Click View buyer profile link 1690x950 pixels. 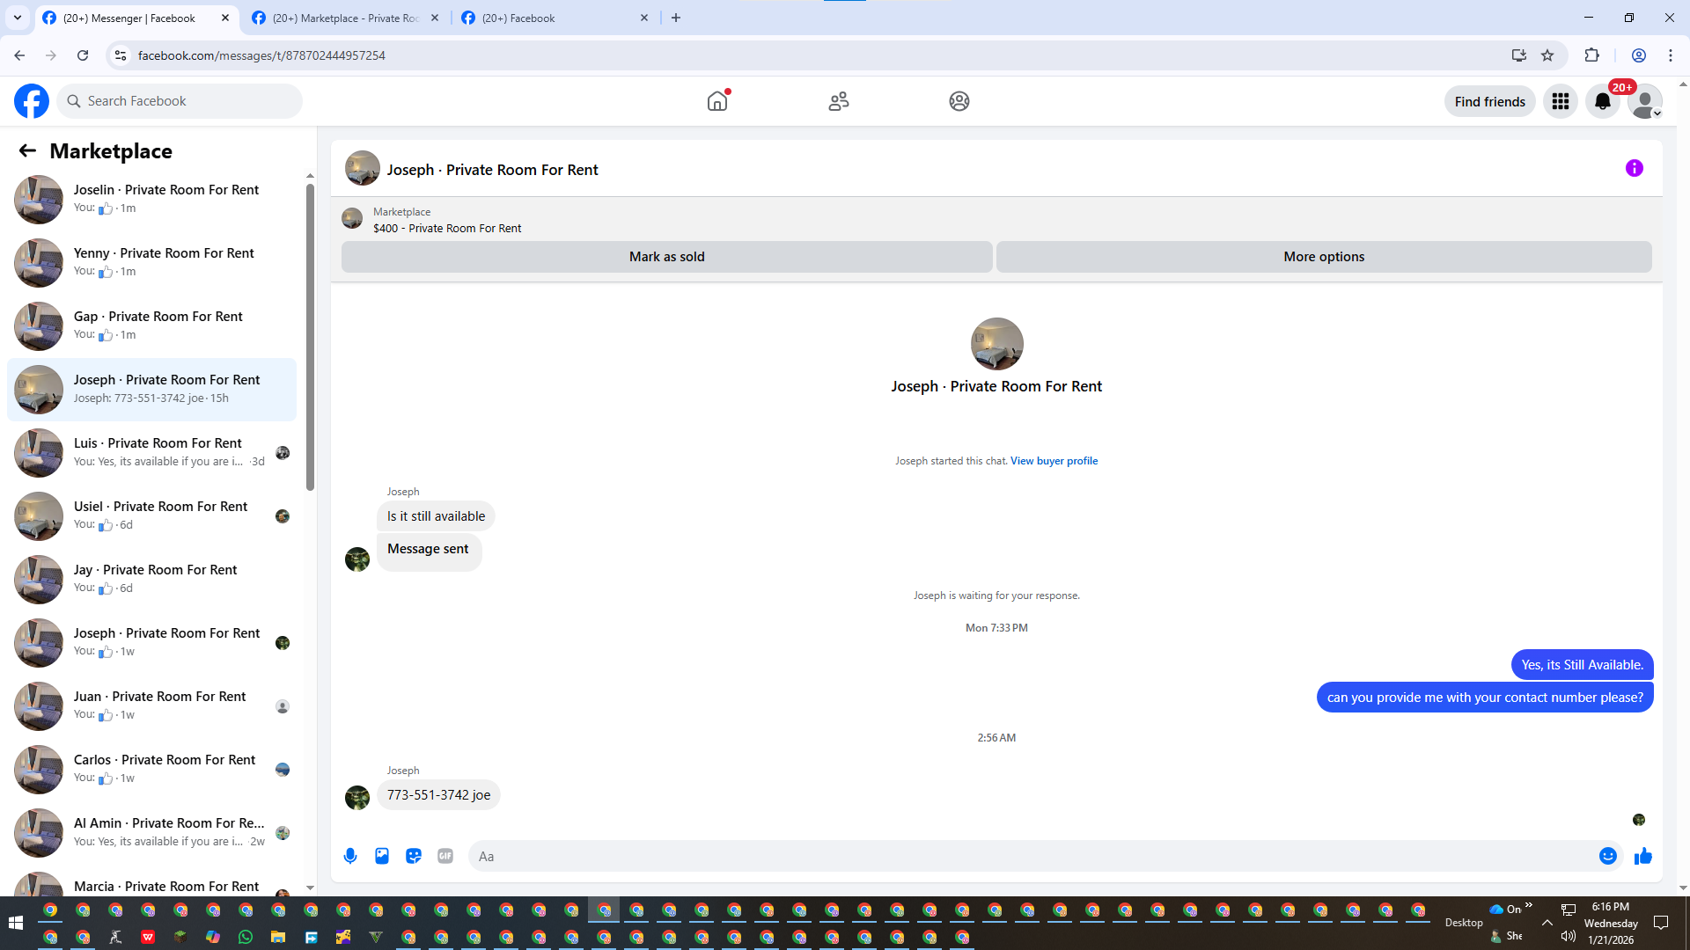[1054, 461]
